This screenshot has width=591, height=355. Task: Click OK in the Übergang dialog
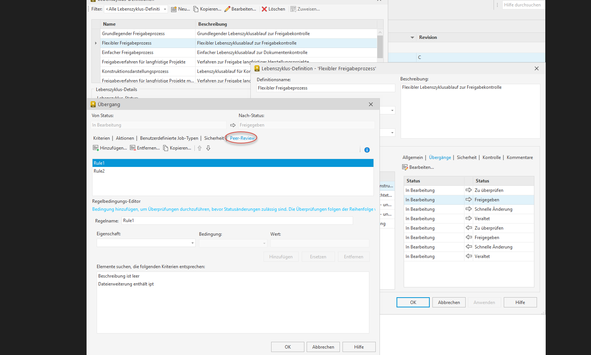point(288,347)
